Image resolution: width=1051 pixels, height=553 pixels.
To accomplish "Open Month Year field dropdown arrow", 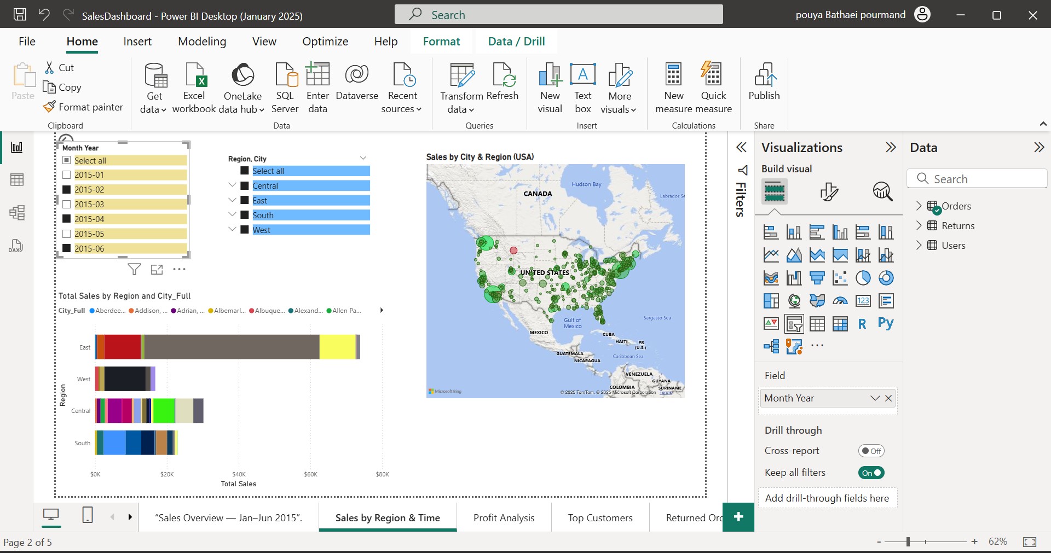I will [875, 398].
